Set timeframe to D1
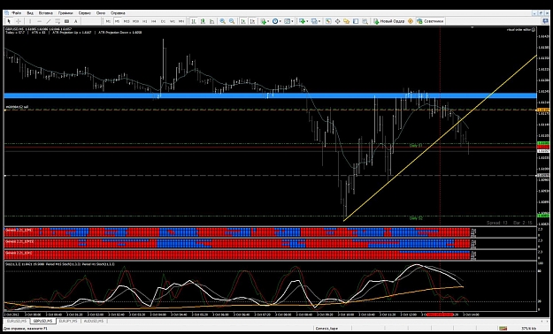The height and width of the screenshot is (334, 553). [163, 21]
